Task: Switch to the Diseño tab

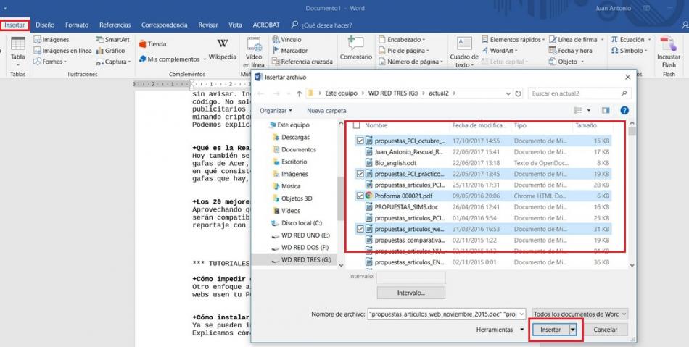Action: point(45,25)
